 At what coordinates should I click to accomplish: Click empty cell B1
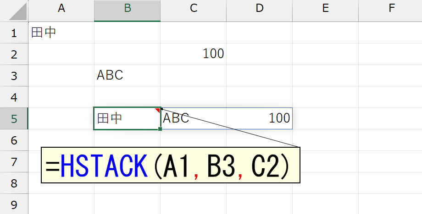click(128, 32)
